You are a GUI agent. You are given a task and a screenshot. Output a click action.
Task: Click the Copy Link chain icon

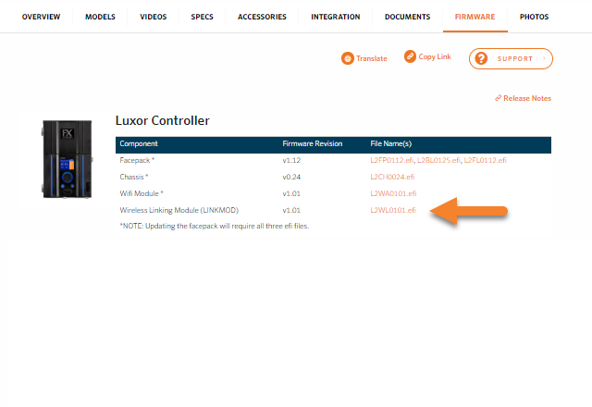(x=410, y=56)
